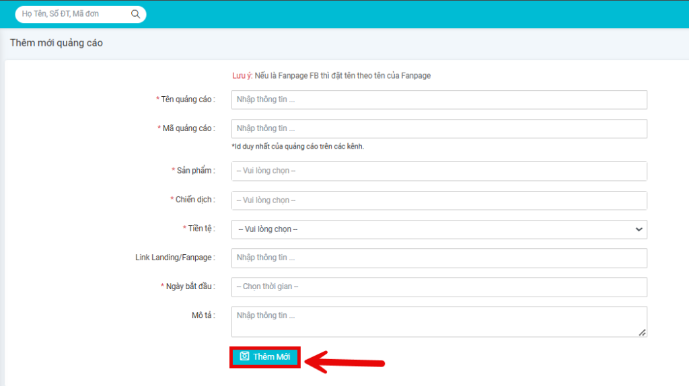Click the Mô tả textarea resize handle
Image resolution: width=689 pixels, height=386 pixels.
(x=642, y=332)
